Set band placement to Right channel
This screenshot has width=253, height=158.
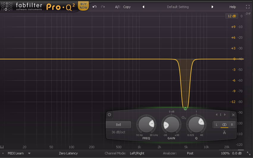point(232,125)
